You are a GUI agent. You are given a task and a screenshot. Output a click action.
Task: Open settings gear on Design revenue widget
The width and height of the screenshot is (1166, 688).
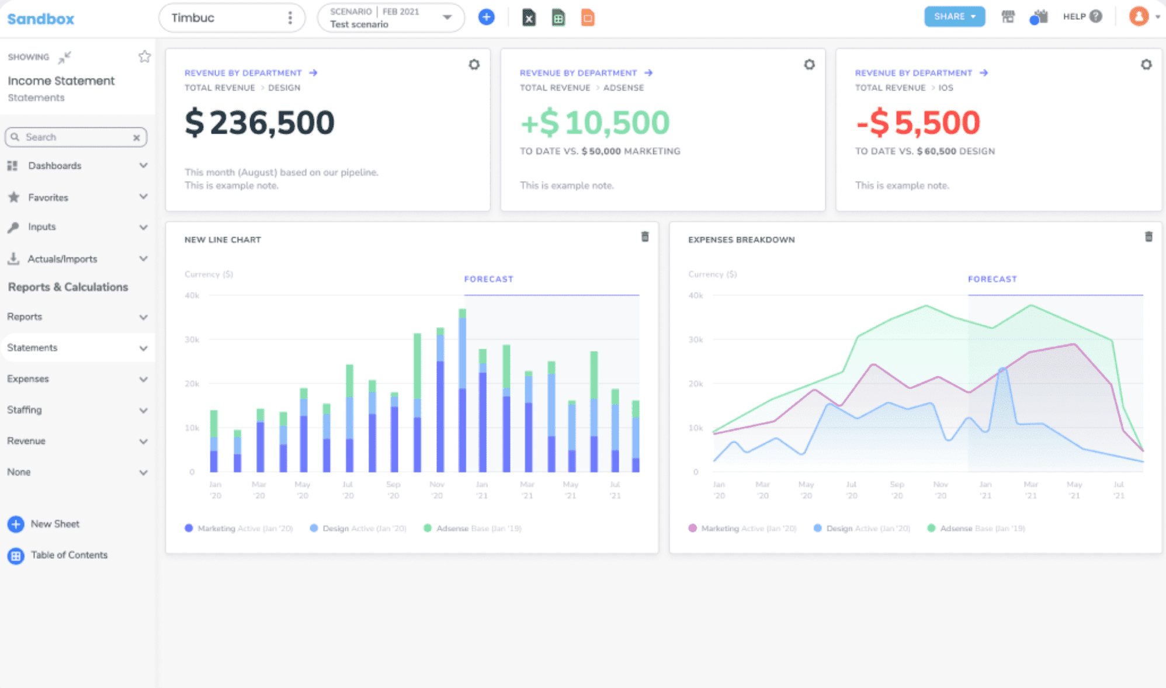point(474,65)
